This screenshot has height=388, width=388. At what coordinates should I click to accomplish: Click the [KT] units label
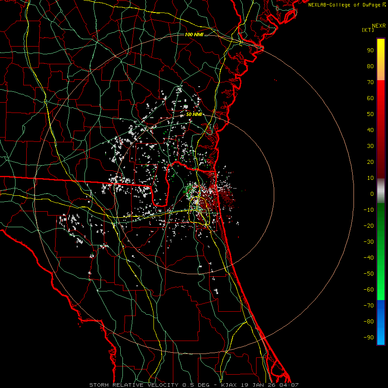point(368,30)
